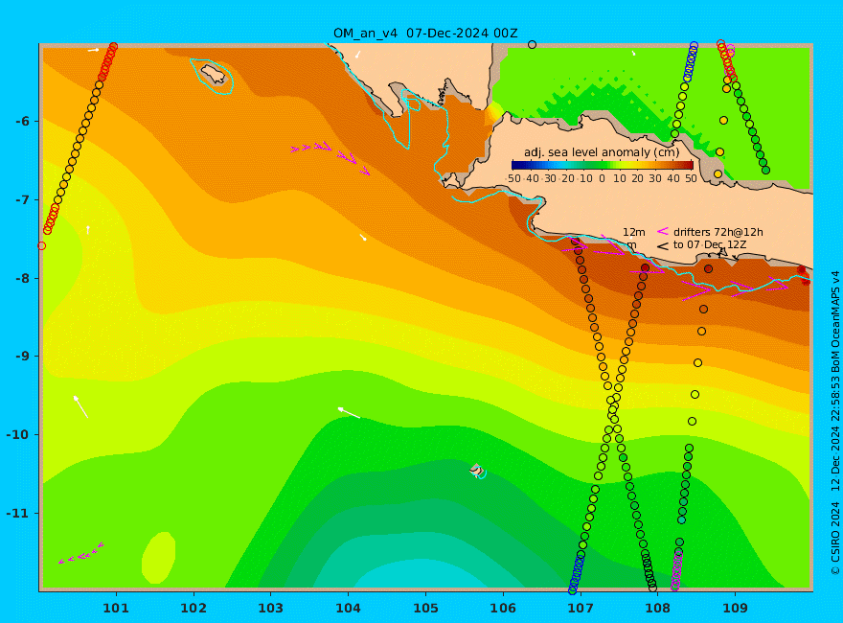843x623 pixels.
Task: Click the magenta drifter arrowhead symbol in the legend
Action: click(663, 231)
